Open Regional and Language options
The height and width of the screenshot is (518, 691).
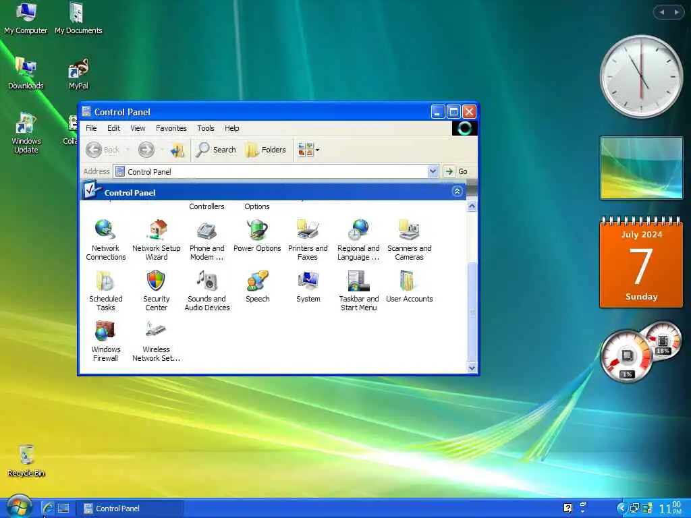[x=358, y=240]
